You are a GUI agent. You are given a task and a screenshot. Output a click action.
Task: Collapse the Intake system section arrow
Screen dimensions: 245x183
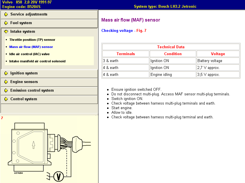click(6, 32)
